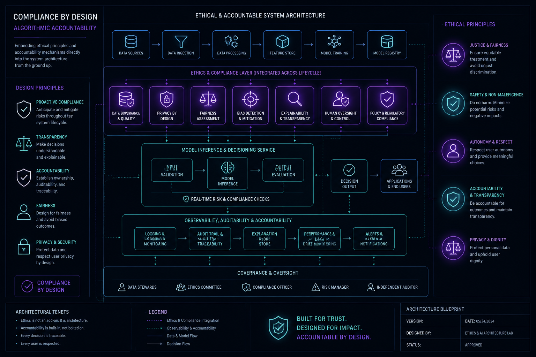The height and width of the screenshot is (357, 536).
Task: Click the Ethics Committee group icon
Action: (x=181, y=287)
